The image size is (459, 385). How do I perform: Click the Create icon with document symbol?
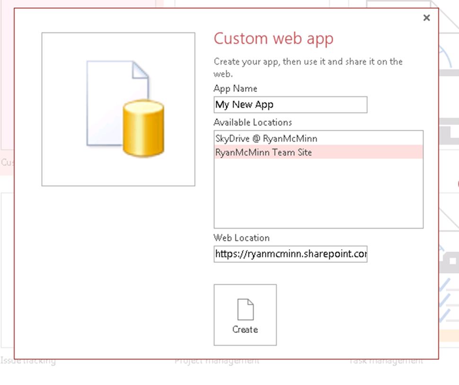click(x=245, y=309)
